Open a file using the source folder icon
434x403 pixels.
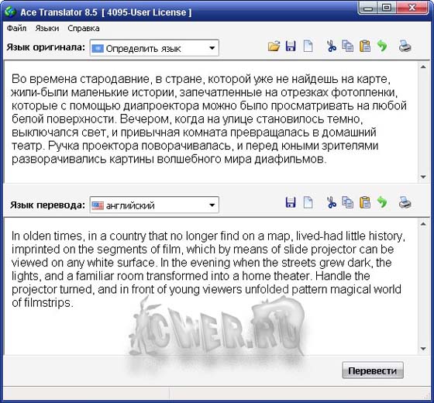(x=274, y=46)
